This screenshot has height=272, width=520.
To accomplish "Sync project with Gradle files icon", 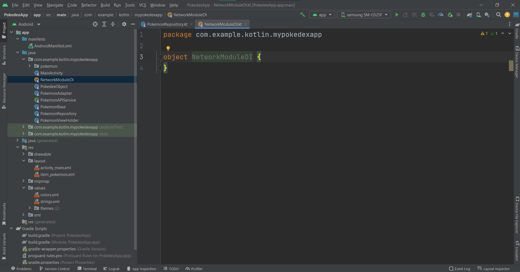I will point(470,15).
